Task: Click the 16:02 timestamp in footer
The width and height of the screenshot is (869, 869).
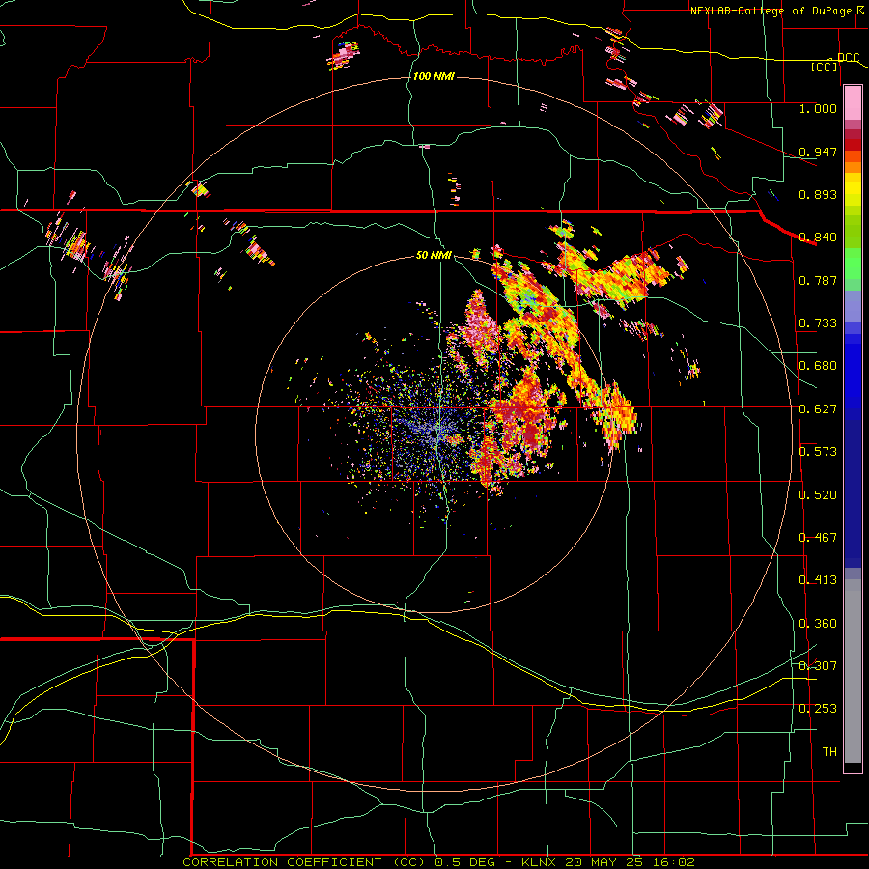Action: coord(674,862)
